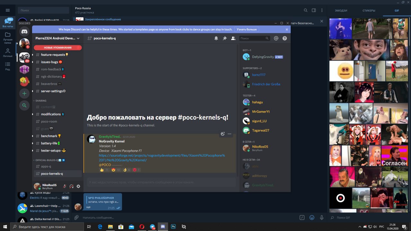This screenshot has height=231, width=411.
Task: Switch to the ЭМОДЗИ tab
Action: (x=341, y=11)
